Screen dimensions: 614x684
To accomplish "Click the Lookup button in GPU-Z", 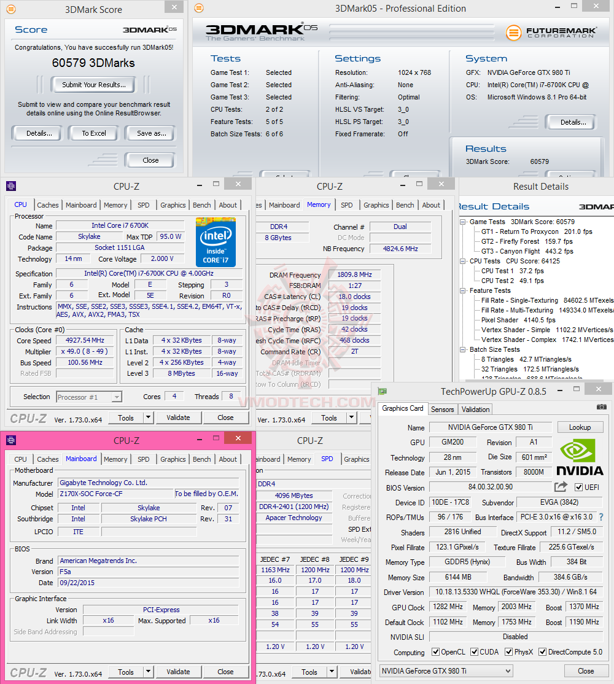I will click(x=580, y=427).
